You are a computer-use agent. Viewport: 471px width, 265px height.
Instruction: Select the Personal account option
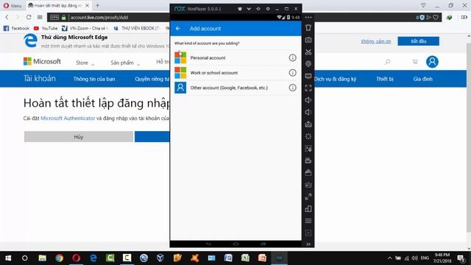235,57
